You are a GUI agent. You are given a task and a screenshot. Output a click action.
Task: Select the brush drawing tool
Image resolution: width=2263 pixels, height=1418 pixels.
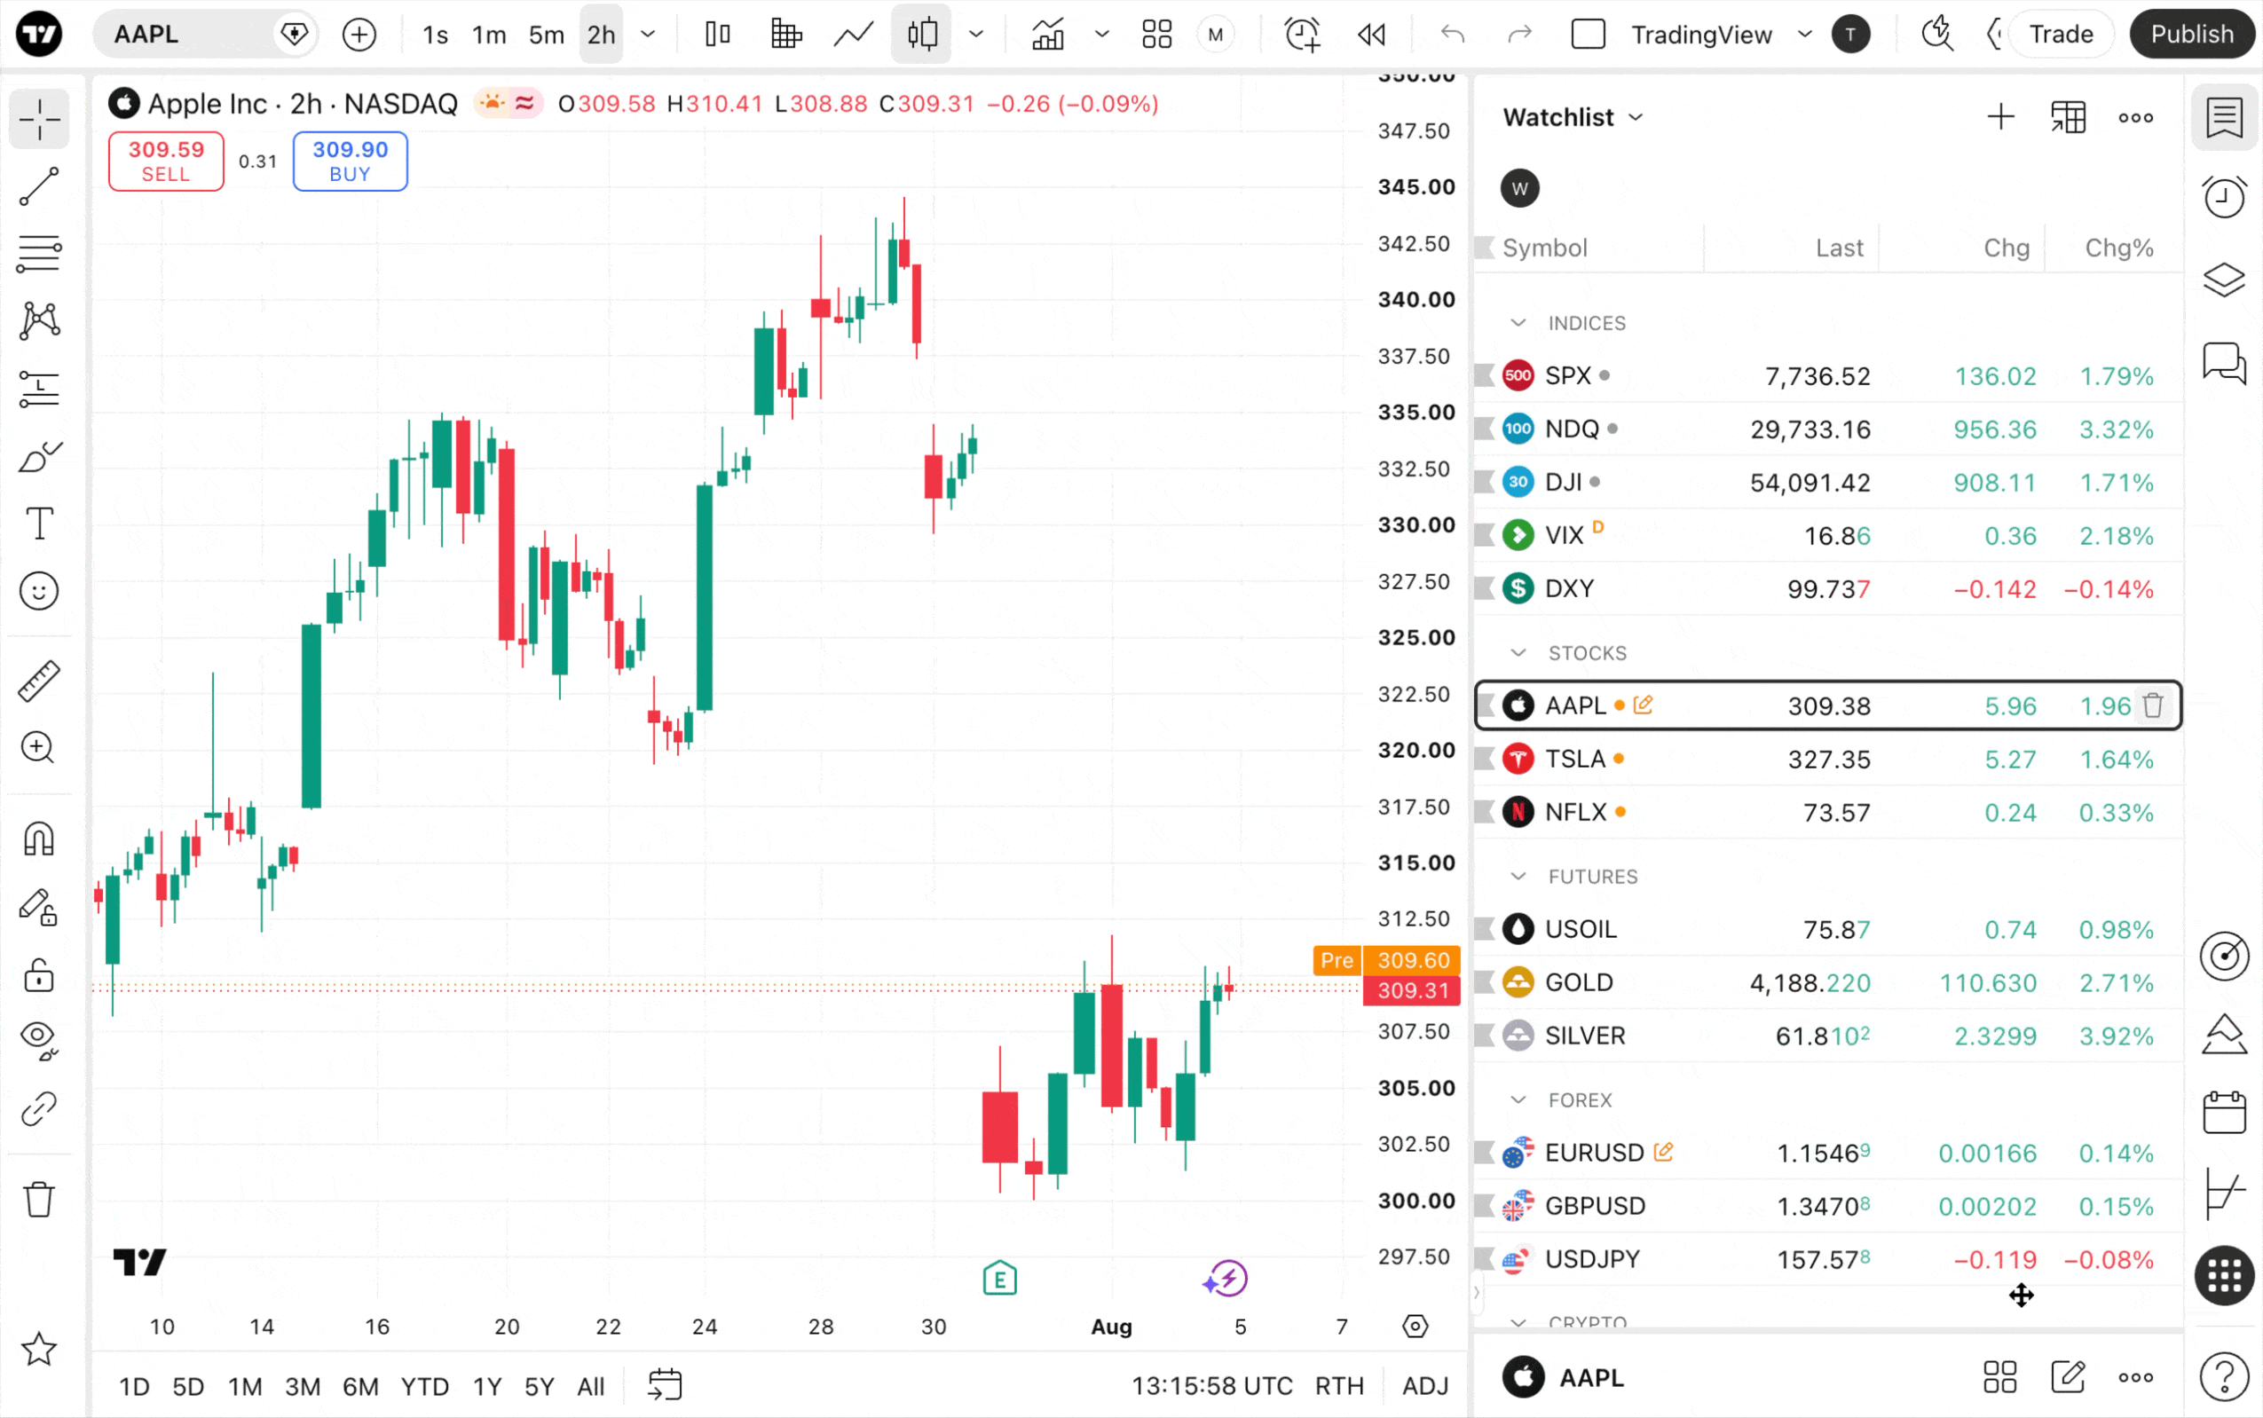[x=39, y=457]
